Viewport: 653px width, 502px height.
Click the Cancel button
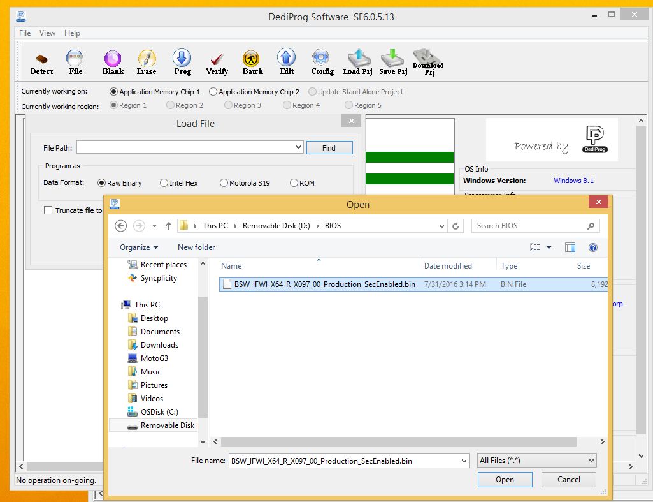[x=568, y=480]
